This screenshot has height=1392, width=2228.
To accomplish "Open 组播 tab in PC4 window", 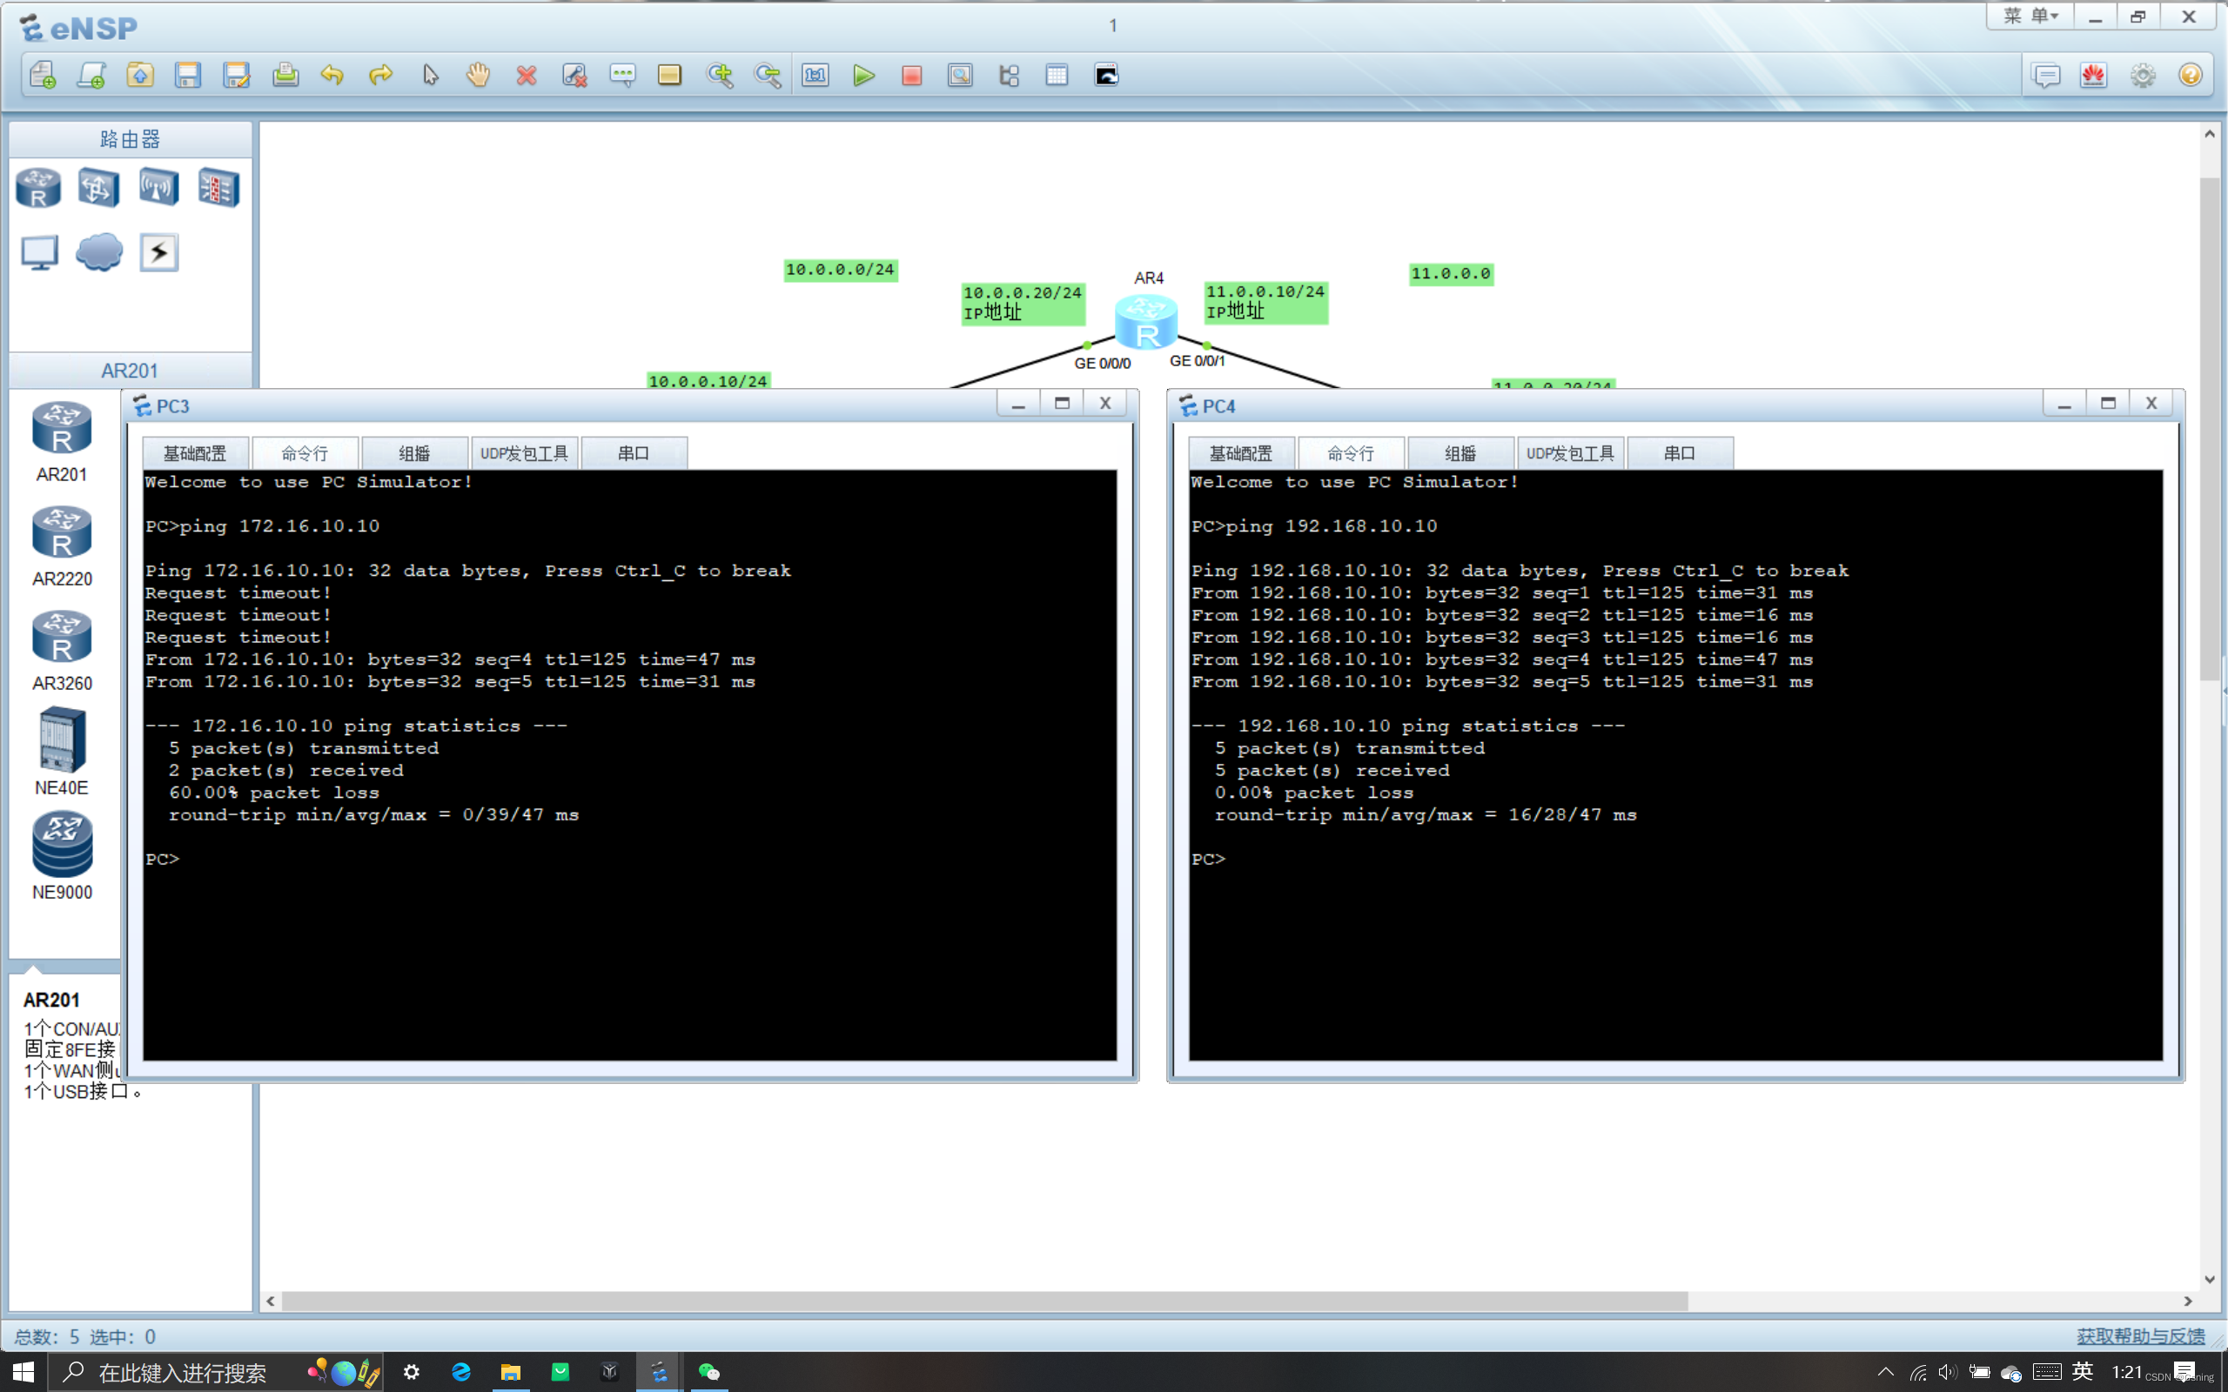I will (1460, 453).
